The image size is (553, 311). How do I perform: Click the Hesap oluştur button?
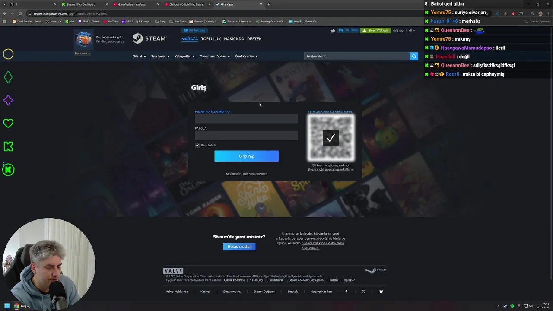click(239, 246)
